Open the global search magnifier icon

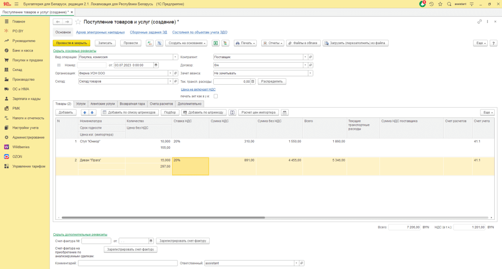click(x=449, y=4)
